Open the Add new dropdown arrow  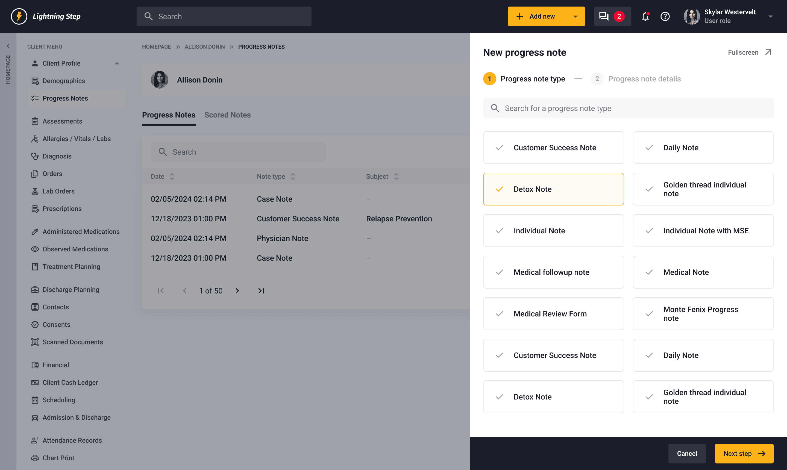(x=575, y=16)
